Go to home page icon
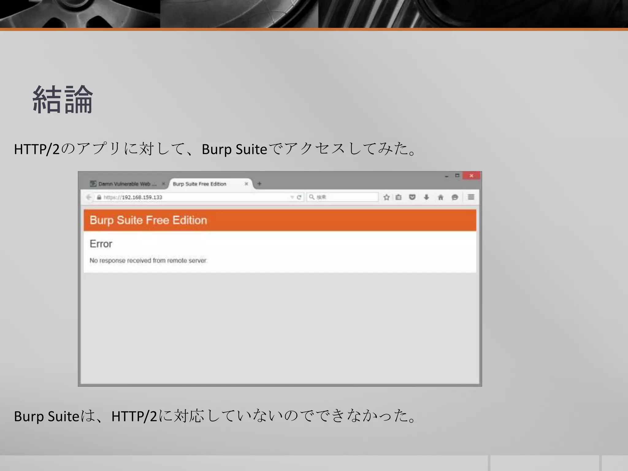 tap(441, 197)
